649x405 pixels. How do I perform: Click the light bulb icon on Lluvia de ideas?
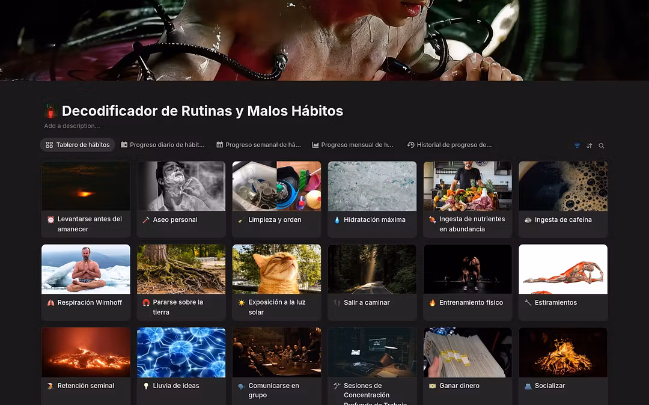[x=146, y=386]
